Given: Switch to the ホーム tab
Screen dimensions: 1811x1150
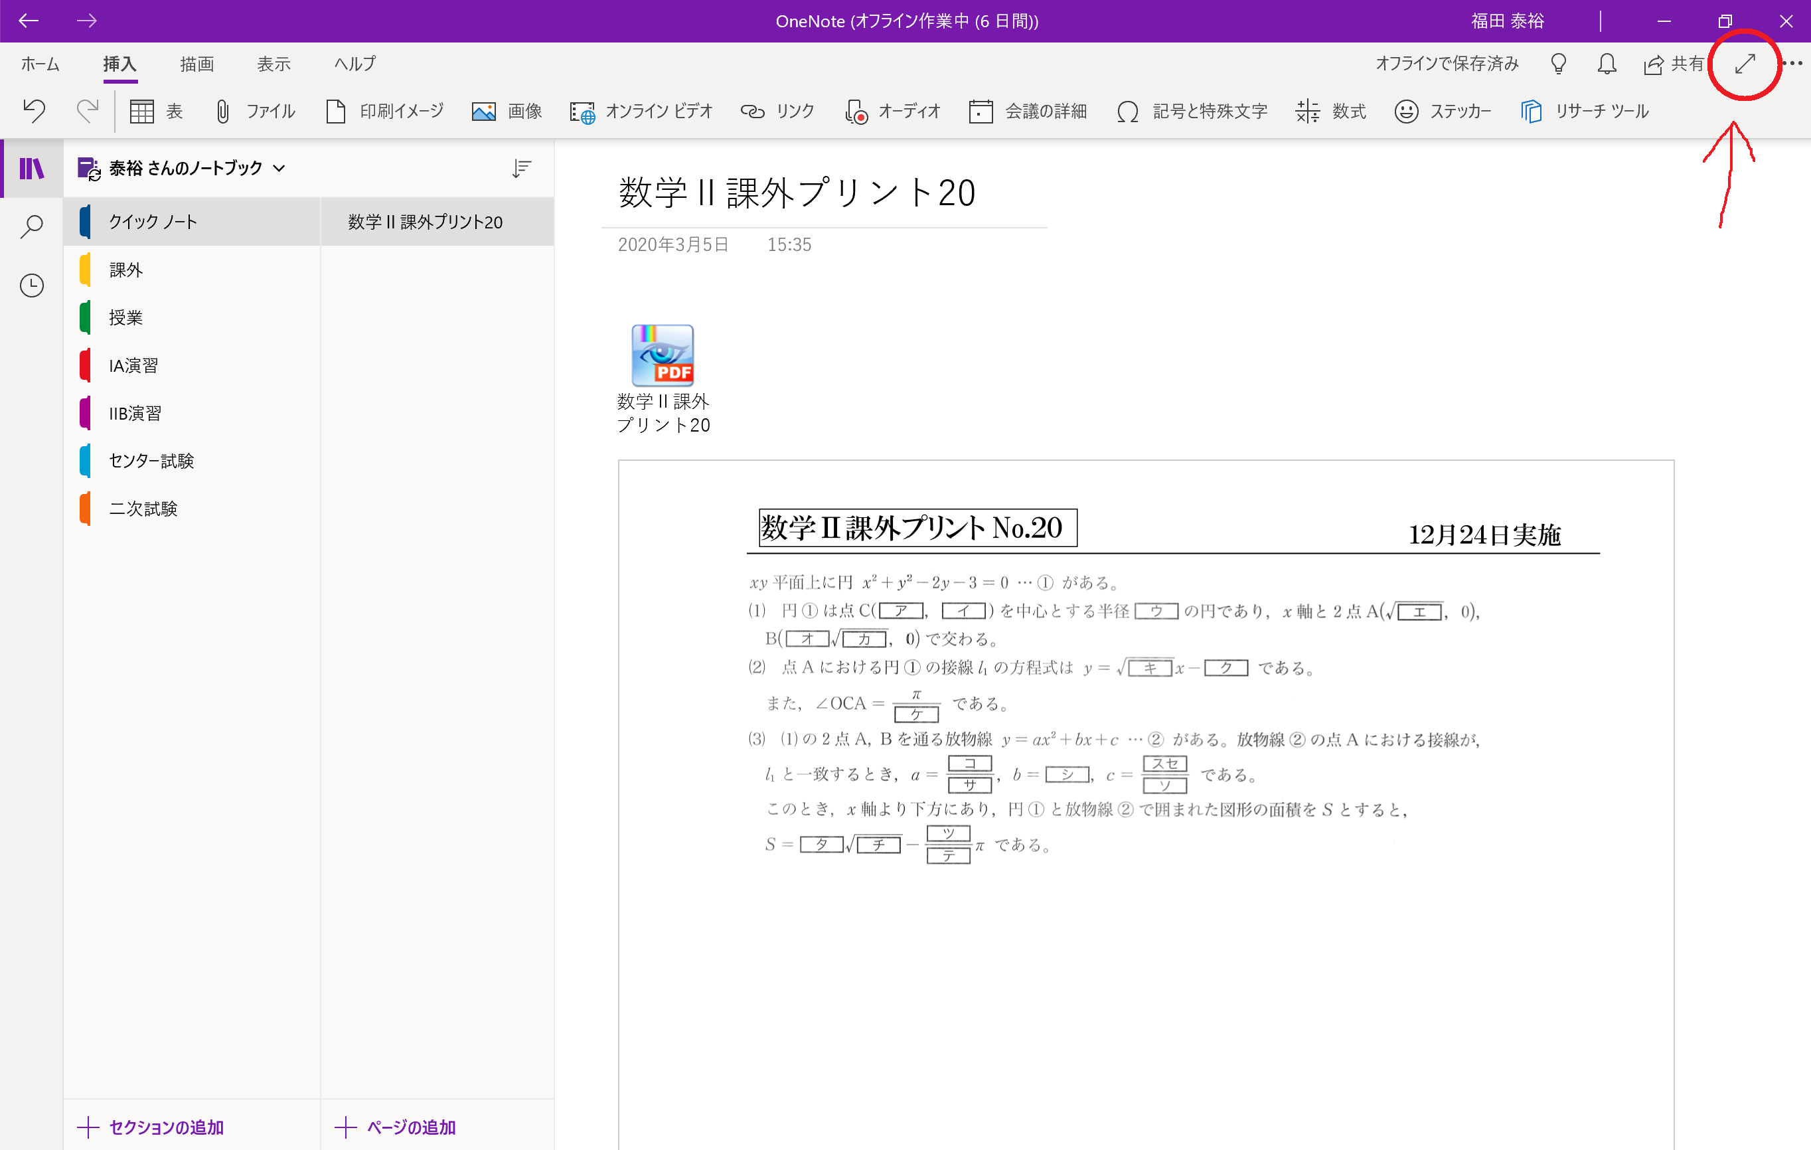Looking at the screenshot, I should (x=40, y=64).
